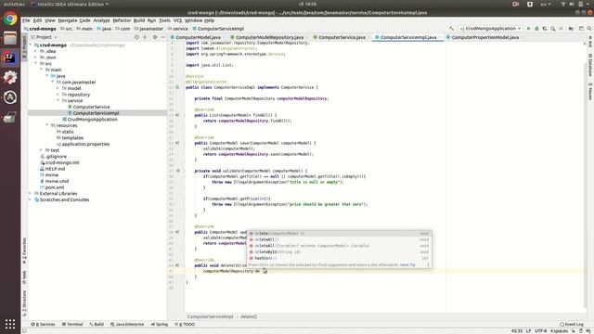
Task: Toggle the Favorites tool window stripe
Action: pyautogui.click(x=25, y=251)
